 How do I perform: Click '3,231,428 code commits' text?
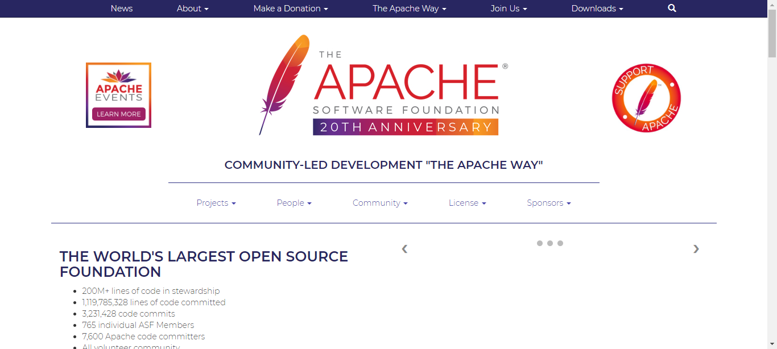click(129, 314)
